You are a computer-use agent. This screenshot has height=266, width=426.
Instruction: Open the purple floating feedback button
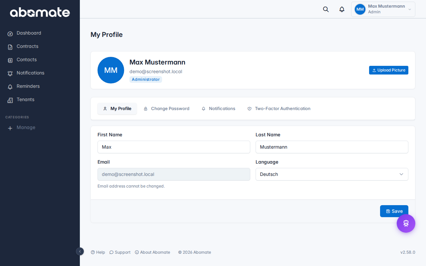(406, 223)
